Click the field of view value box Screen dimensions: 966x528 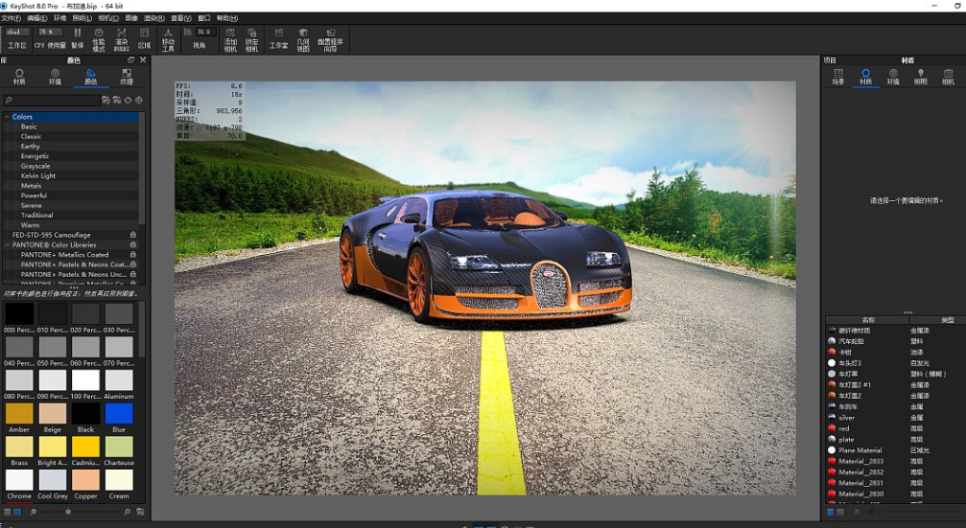(203, 32)
